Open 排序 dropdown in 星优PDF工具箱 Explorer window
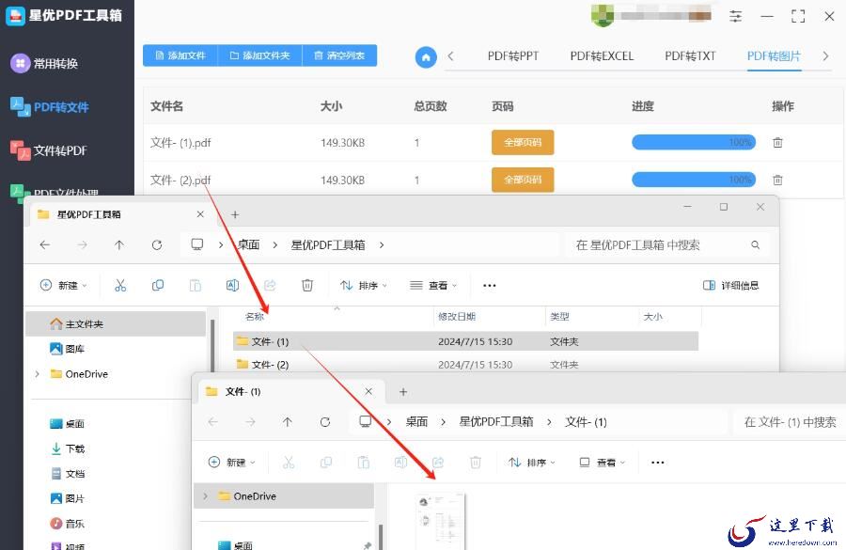Viewport: 846px width, 550px height. pyautogui.click(x=363, y=286)
